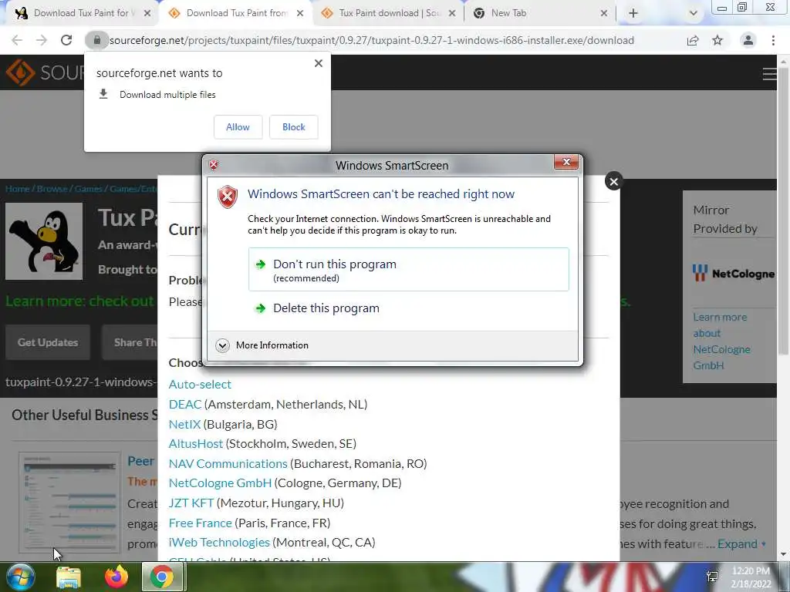
Task: Click the NetCologne mirror logo
Action: click(734, 274)
